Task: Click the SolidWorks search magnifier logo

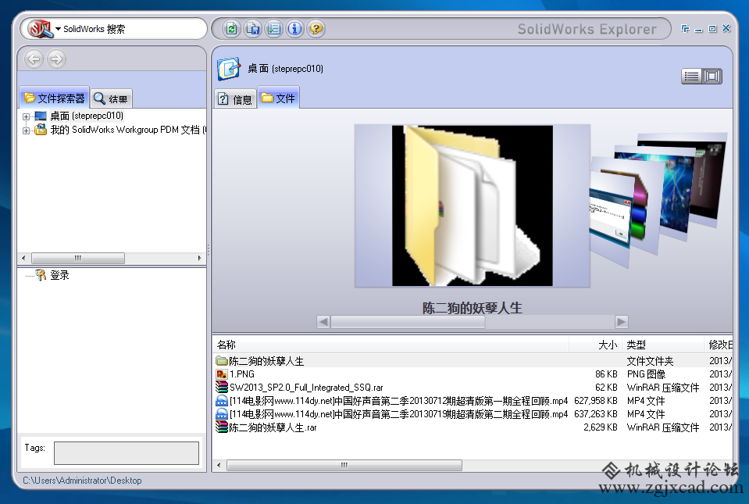Action: click(x=40, y=29)
